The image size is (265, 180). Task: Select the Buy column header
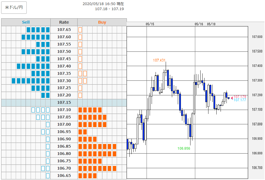coord(102,22)
